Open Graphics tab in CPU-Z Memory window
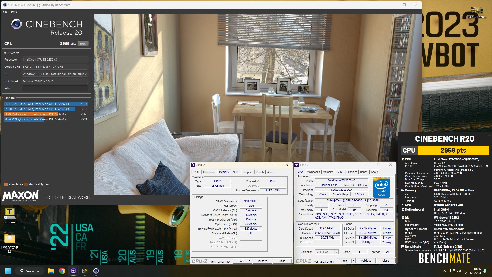Screen dimensions: 492x277 (248, 172)
